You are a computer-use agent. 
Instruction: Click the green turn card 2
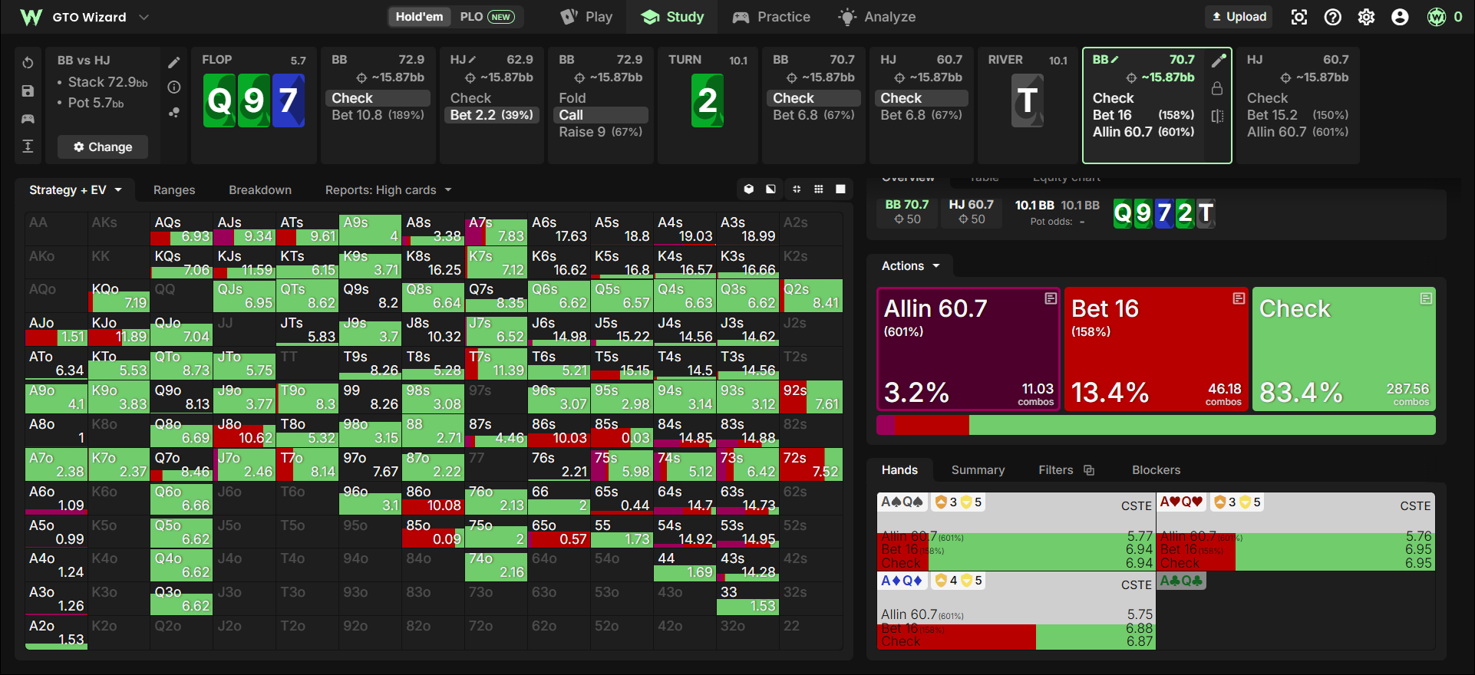point(707,100)
